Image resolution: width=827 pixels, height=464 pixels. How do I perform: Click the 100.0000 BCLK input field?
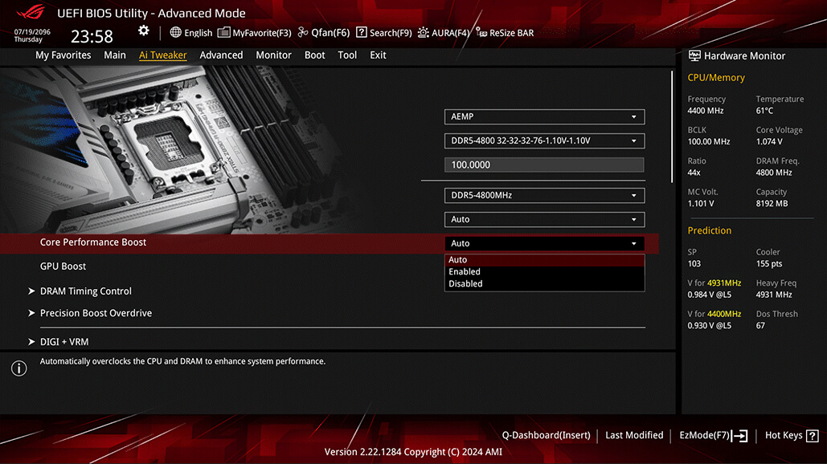point(544,165)
